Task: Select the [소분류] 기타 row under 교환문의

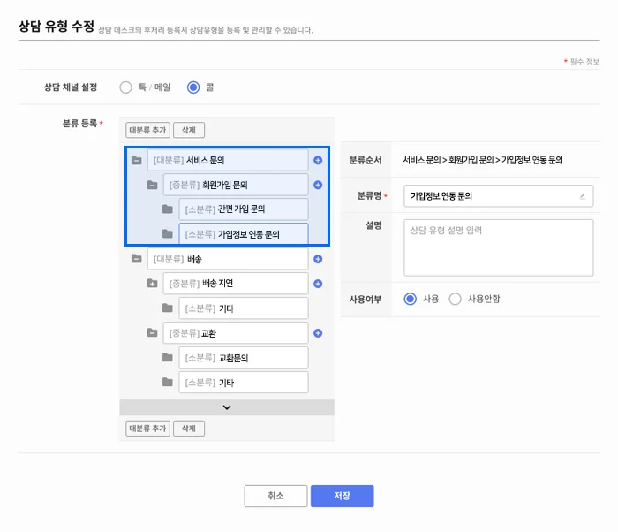Action: 244,382
